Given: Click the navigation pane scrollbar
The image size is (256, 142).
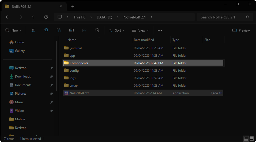Looking at the screenshot, I should (x=56, y=66).
